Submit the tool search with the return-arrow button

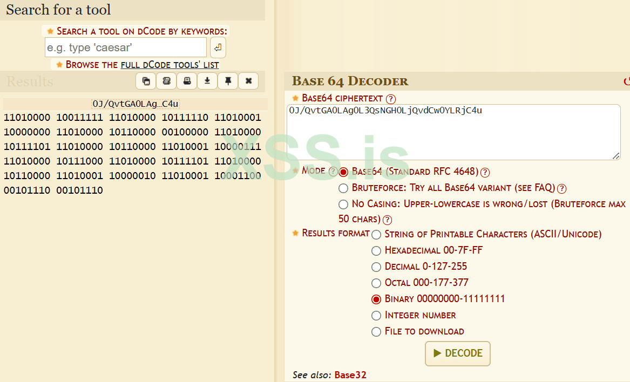218,48
